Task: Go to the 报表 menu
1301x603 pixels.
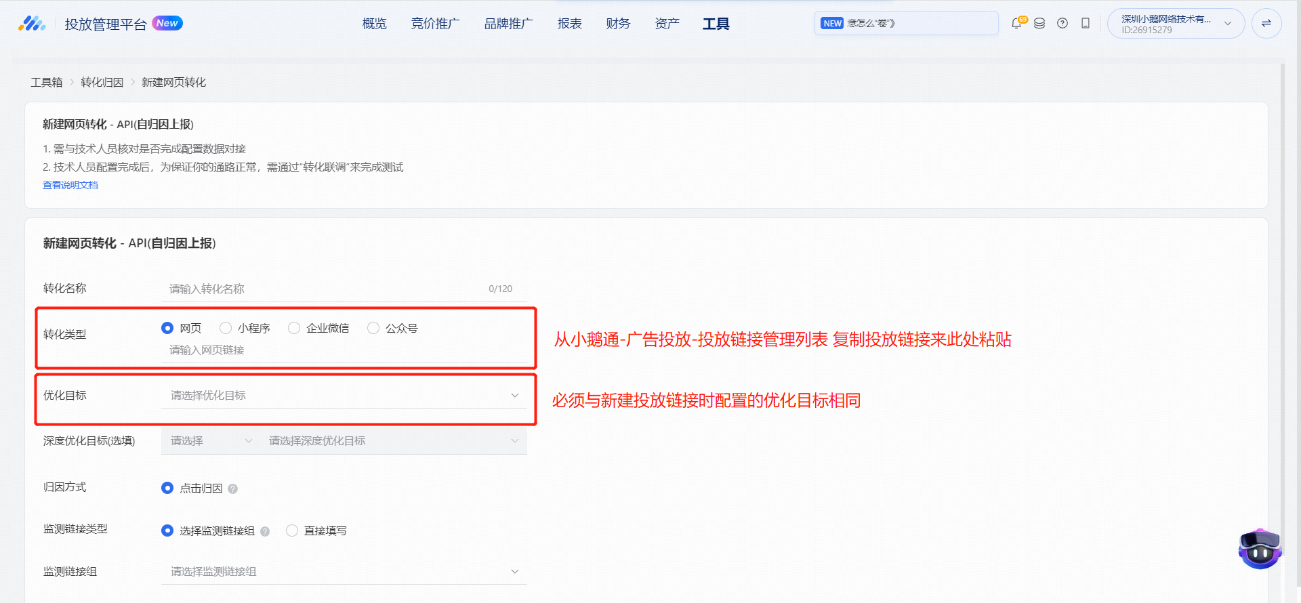Action: (x=570, y=24)
